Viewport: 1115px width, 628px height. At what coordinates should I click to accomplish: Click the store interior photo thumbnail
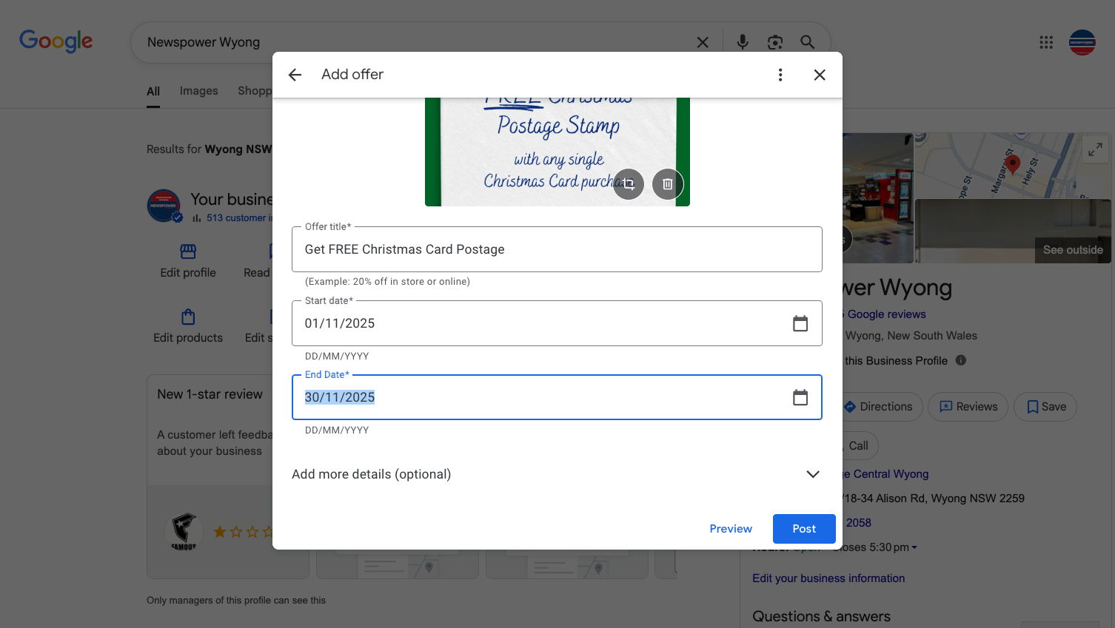click(x=878, y=198)
